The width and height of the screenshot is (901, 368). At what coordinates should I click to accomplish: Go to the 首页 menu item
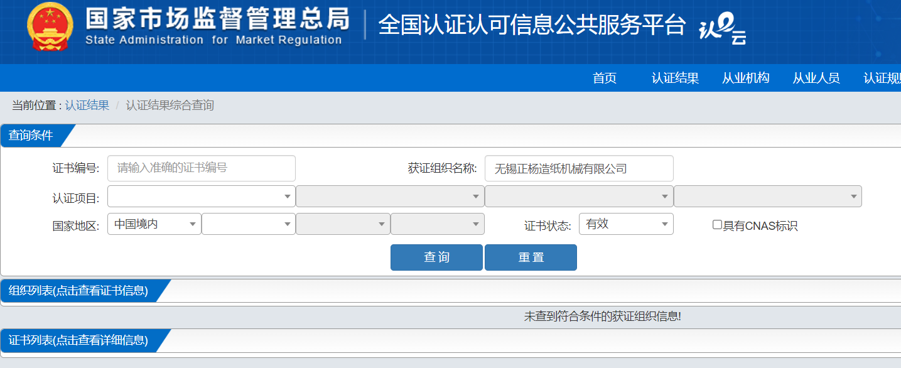tap(605, 78)
